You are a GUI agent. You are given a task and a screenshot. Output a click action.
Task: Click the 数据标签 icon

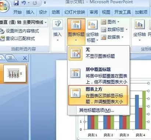pyautogui.click(x=103, y=30)
